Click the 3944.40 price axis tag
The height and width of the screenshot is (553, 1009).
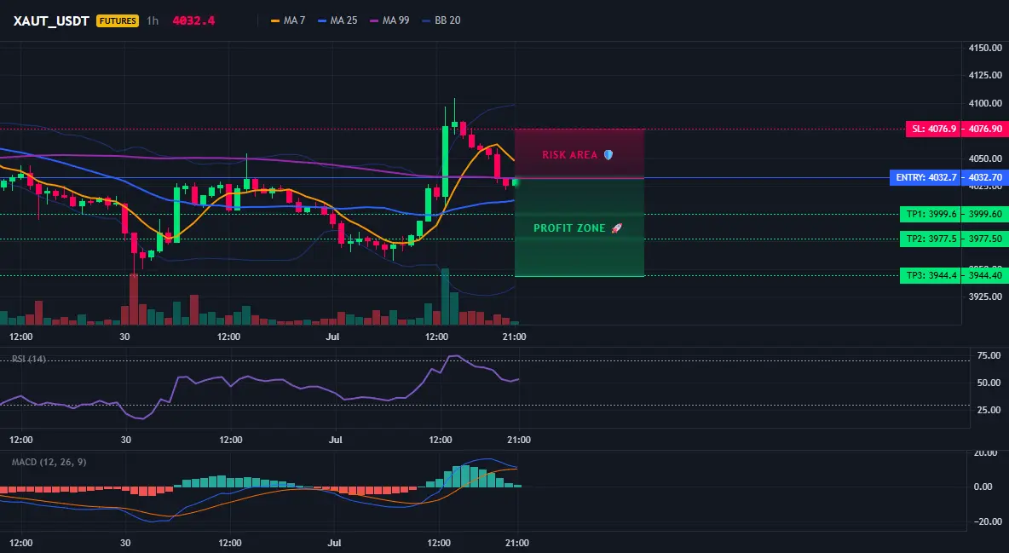[984, 275]
